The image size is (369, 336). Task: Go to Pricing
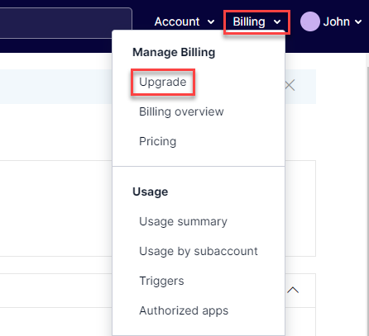[x=158, y=141]
